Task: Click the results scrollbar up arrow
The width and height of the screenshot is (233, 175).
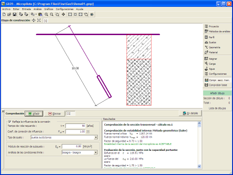Action: tap(199, 123)
